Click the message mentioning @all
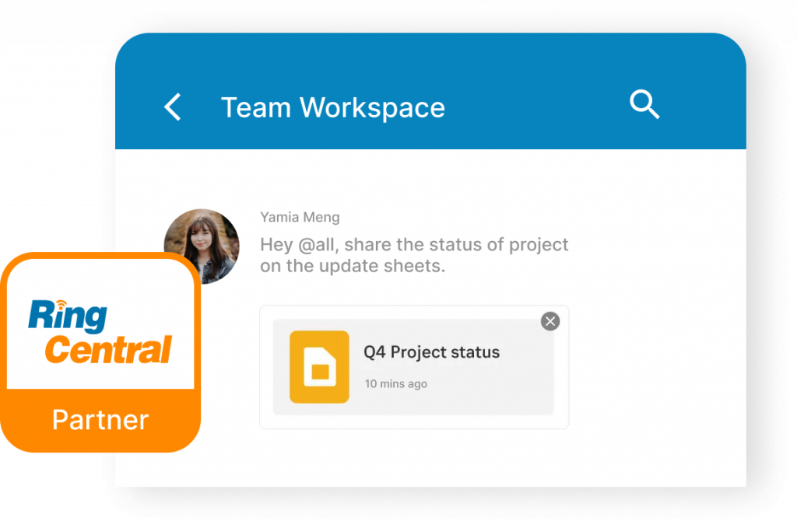The height and width of the screenshot is (528, 797). (x=414, y=255)
